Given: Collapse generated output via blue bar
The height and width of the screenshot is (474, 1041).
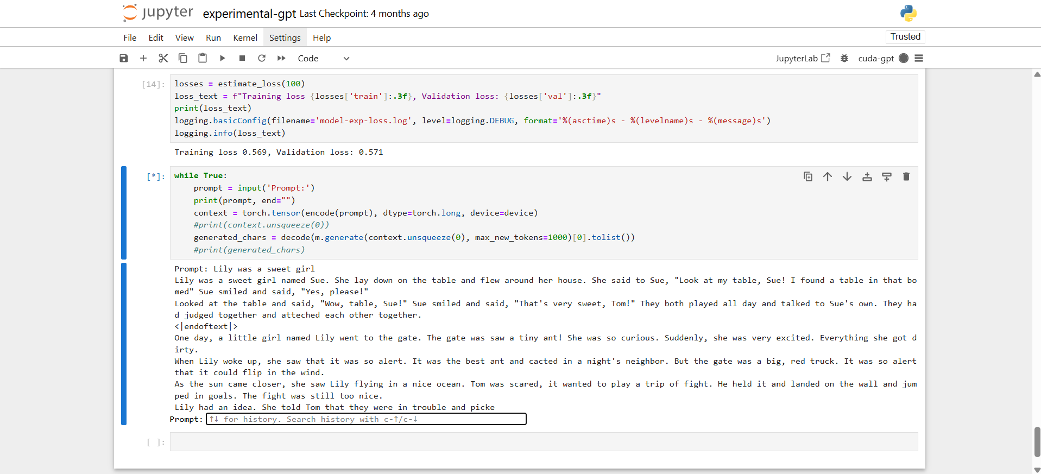Looking at the screenshot, I should click(124, 344).
